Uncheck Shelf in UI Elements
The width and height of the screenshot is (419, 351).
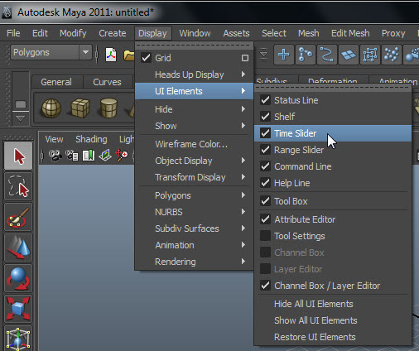(x=266, y=117)
